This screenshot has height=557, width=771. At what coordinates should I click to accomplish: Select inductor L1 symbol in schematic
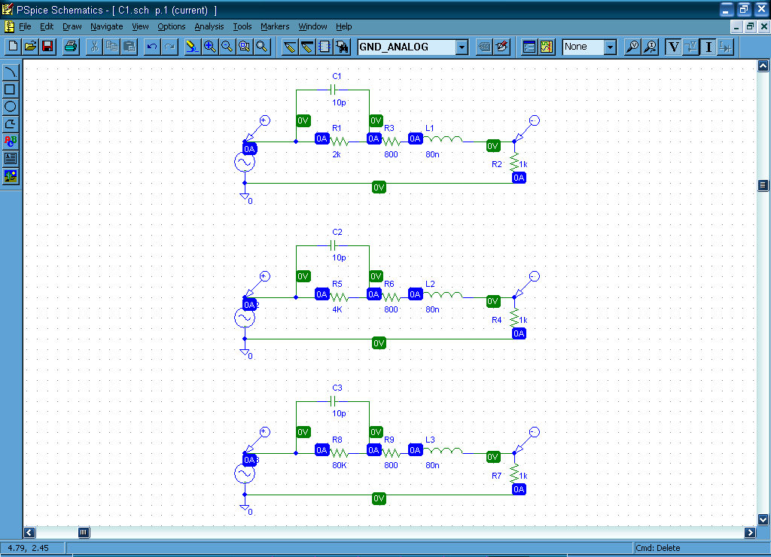[443, 140]
